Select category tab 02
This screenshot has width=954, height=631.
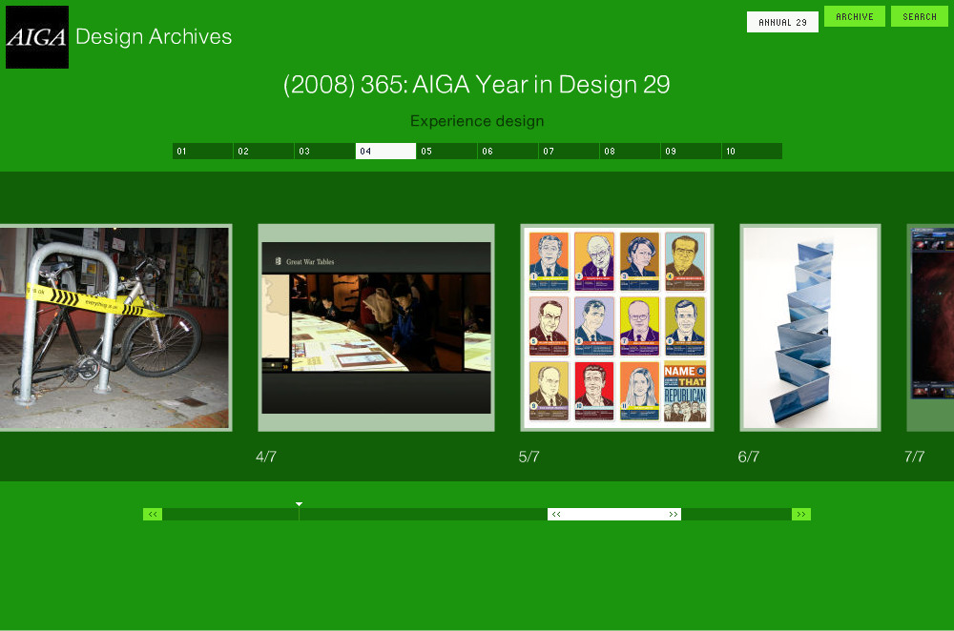(263, 151)
